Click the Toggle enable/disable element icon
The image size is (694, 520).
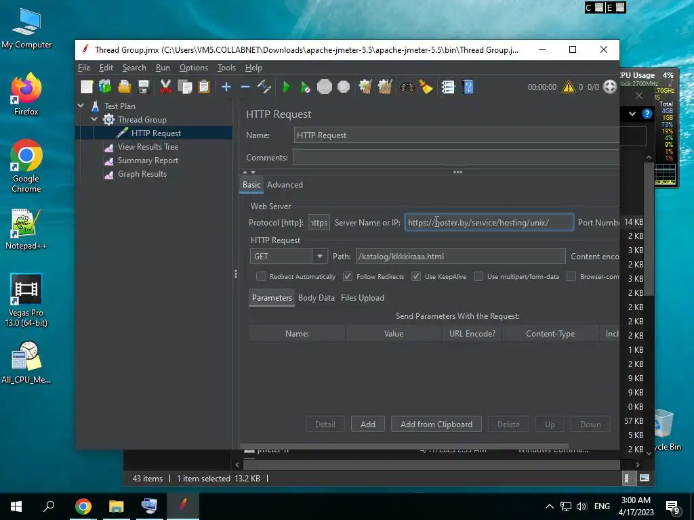click(264, 87)
